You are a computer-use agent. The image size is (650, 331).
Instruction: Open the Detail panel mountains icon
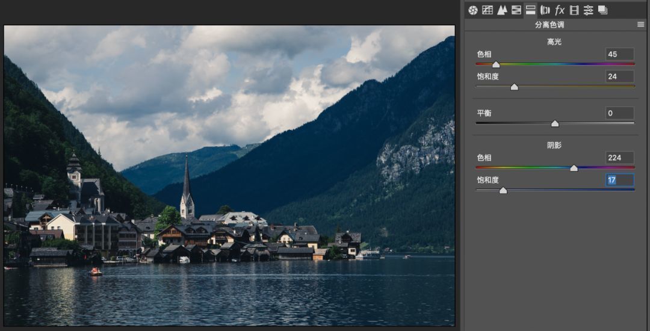[502, 10]
